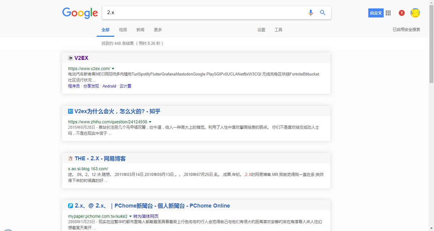Image resolution: width=434 pixels, height=231 pixels.
Task: Open the 云计算 sitelink
Action: 125,86
